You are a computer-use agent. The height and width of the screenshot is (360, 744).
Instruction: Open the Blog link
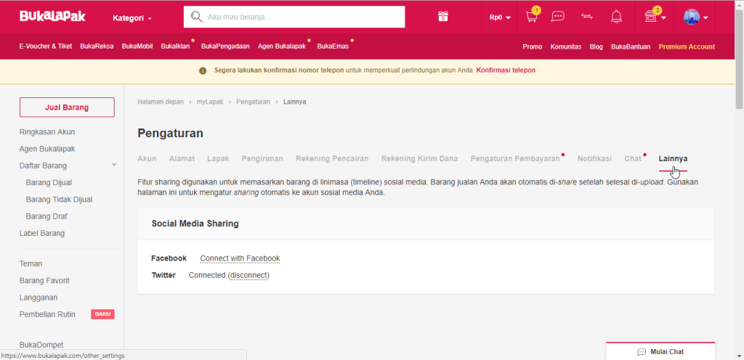(596, 47)
